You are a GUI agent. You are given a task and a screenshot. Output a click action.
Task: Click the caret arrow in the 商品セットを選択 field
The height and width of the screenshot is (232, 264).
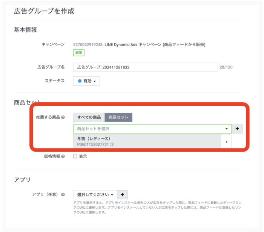[x=227, y=129]
